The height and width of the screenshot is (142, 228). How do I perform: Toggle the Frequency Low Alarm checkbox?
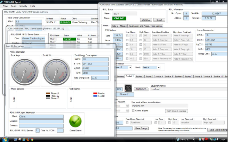[127, 59]
